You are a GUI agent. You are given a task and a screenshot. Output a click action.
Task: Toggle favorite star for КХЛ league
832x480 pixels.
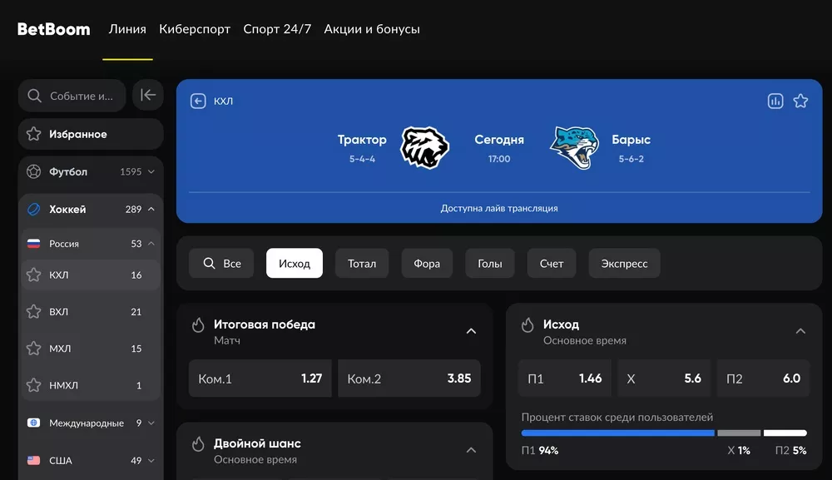click(33, 275)
